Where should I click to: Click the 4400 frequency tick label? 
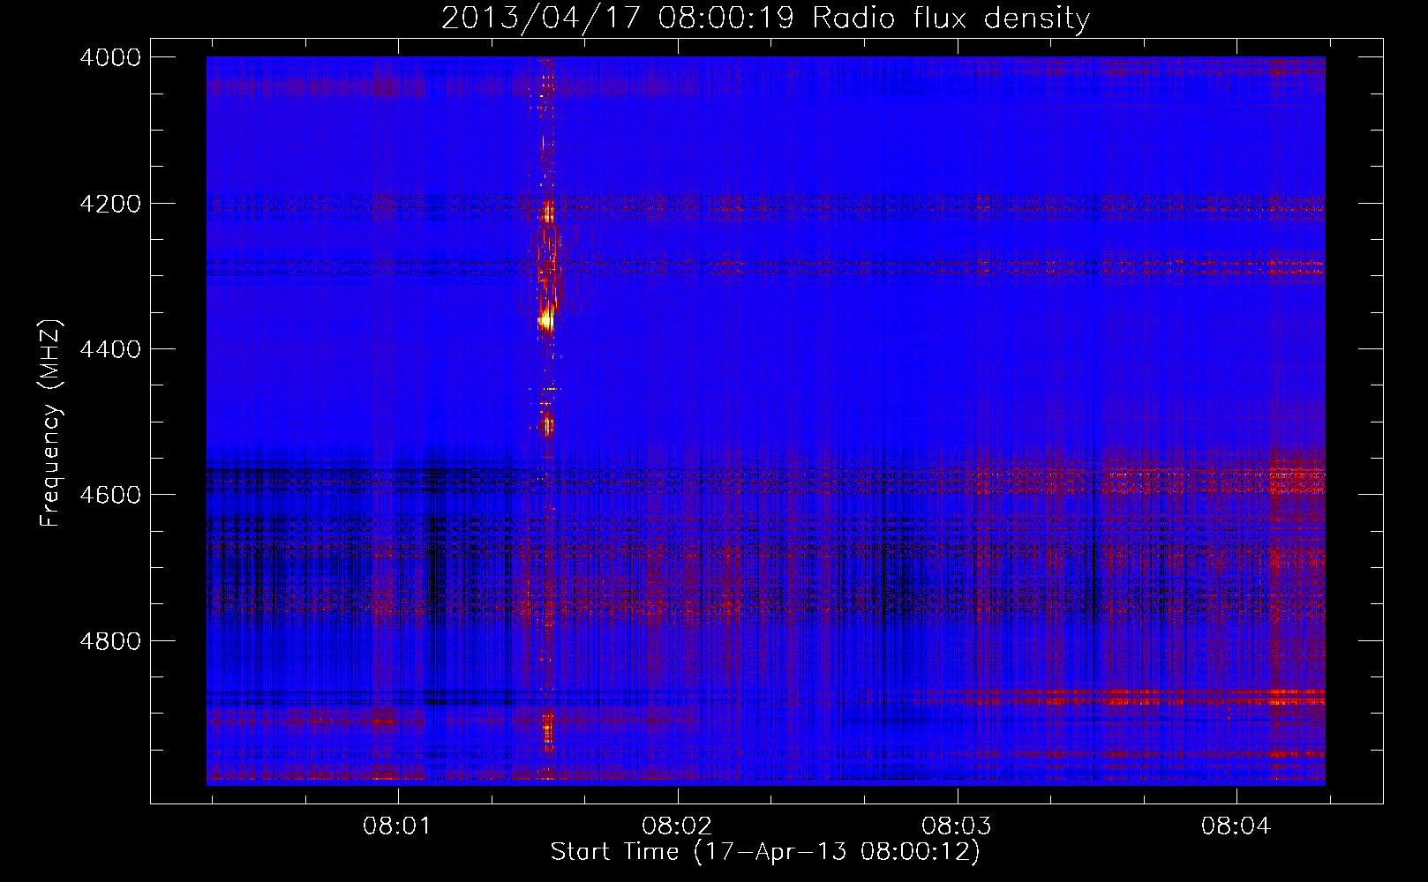pyautogui.click(x=109, y=349)
